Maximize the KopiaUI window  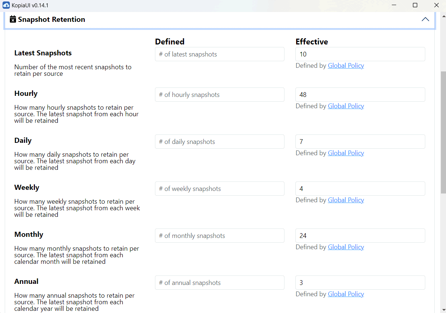click(415, 5)
